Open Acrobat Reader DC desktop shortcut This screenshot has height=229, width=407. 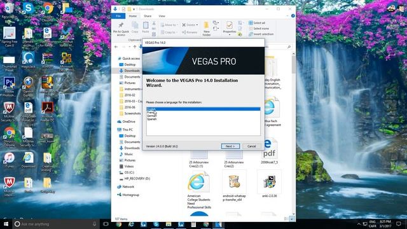click(x=47, y=112)
